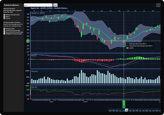This screenshot has width=164, height=115.
Task: Click the tallest Volume bar
Action: 82,77
